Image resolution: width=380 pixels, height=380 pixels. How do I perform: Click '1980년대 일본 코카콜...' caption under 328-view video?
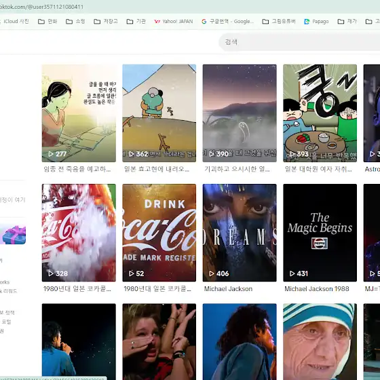pos(77,288)
